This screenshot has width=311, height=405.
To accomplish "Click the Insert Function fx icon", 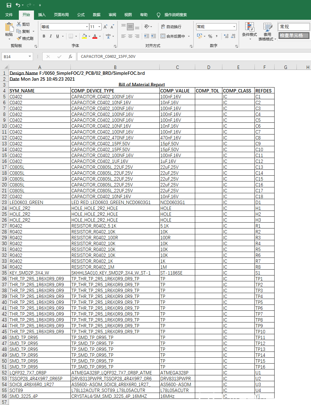I will tap(70, 57).
